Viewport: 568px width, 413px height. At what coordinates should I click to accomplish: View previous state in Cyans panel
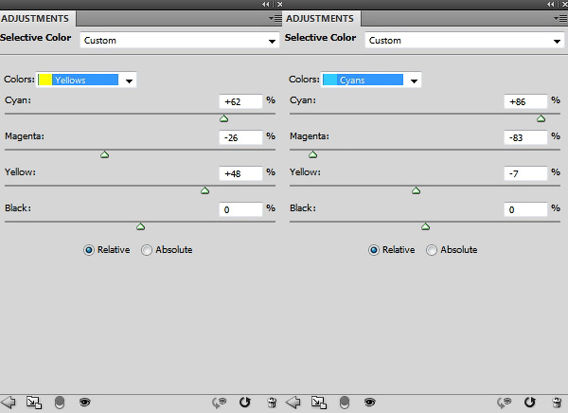[505, 403]
